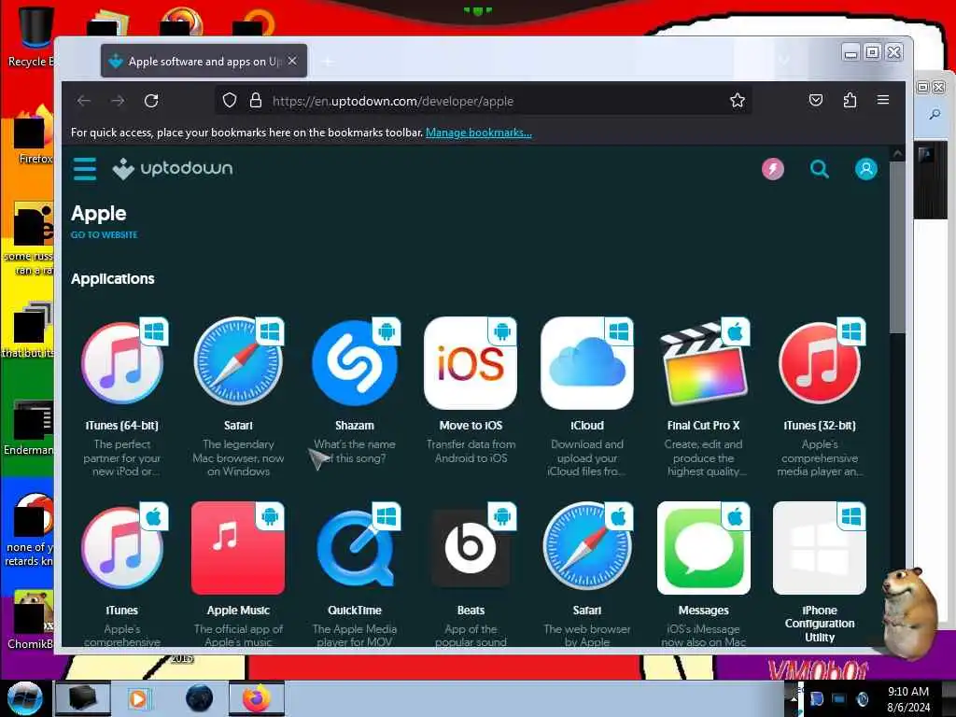Open the Firefox application menu
This screenshot has height=717, width=956.
(883, 101)
